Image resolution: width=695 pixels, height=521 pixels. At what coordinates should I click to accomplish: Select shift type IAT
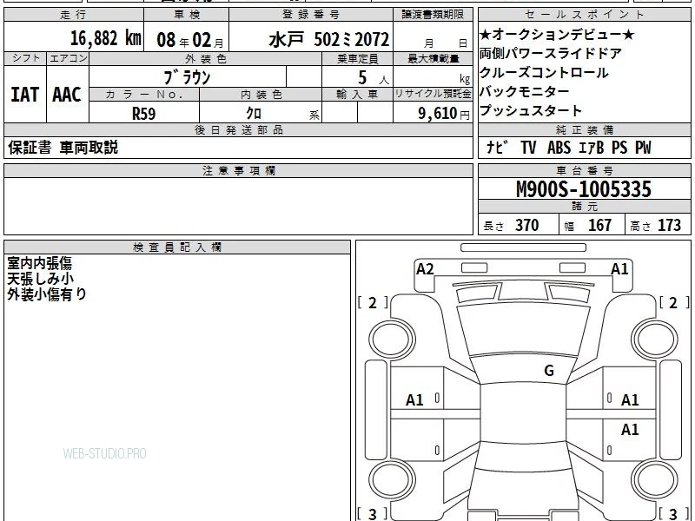click(x=24, y=95)
